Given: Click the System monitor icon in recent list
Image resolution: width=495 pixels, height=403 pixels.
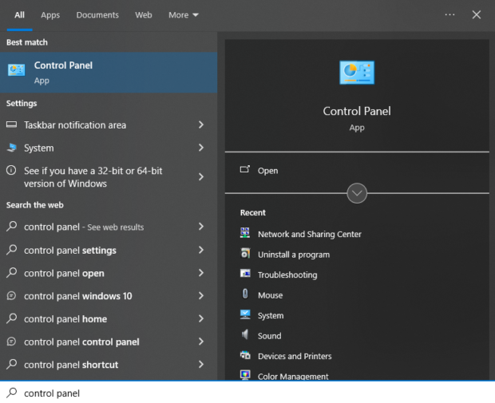Looking at the screenshot, I should pos(245,314).
